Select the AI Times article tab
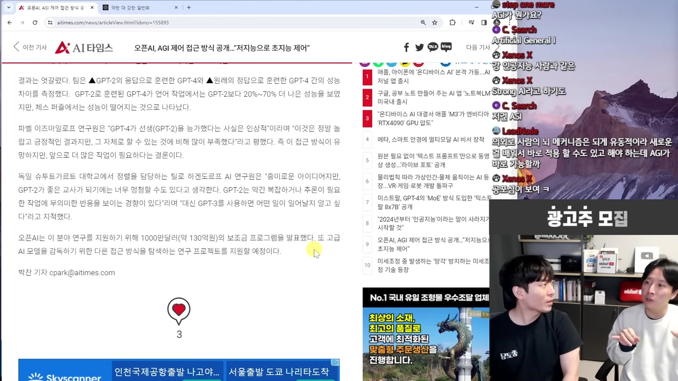The image size is (678, 381). (x=55, y=8)
